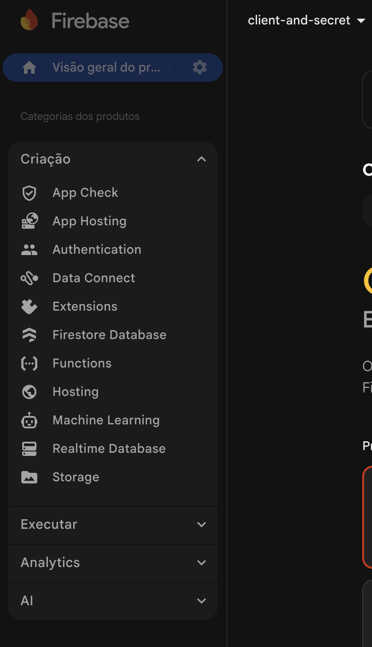Open App Hosting via its globe icon
Screen dimensions: 372x647
pos(29,221)
